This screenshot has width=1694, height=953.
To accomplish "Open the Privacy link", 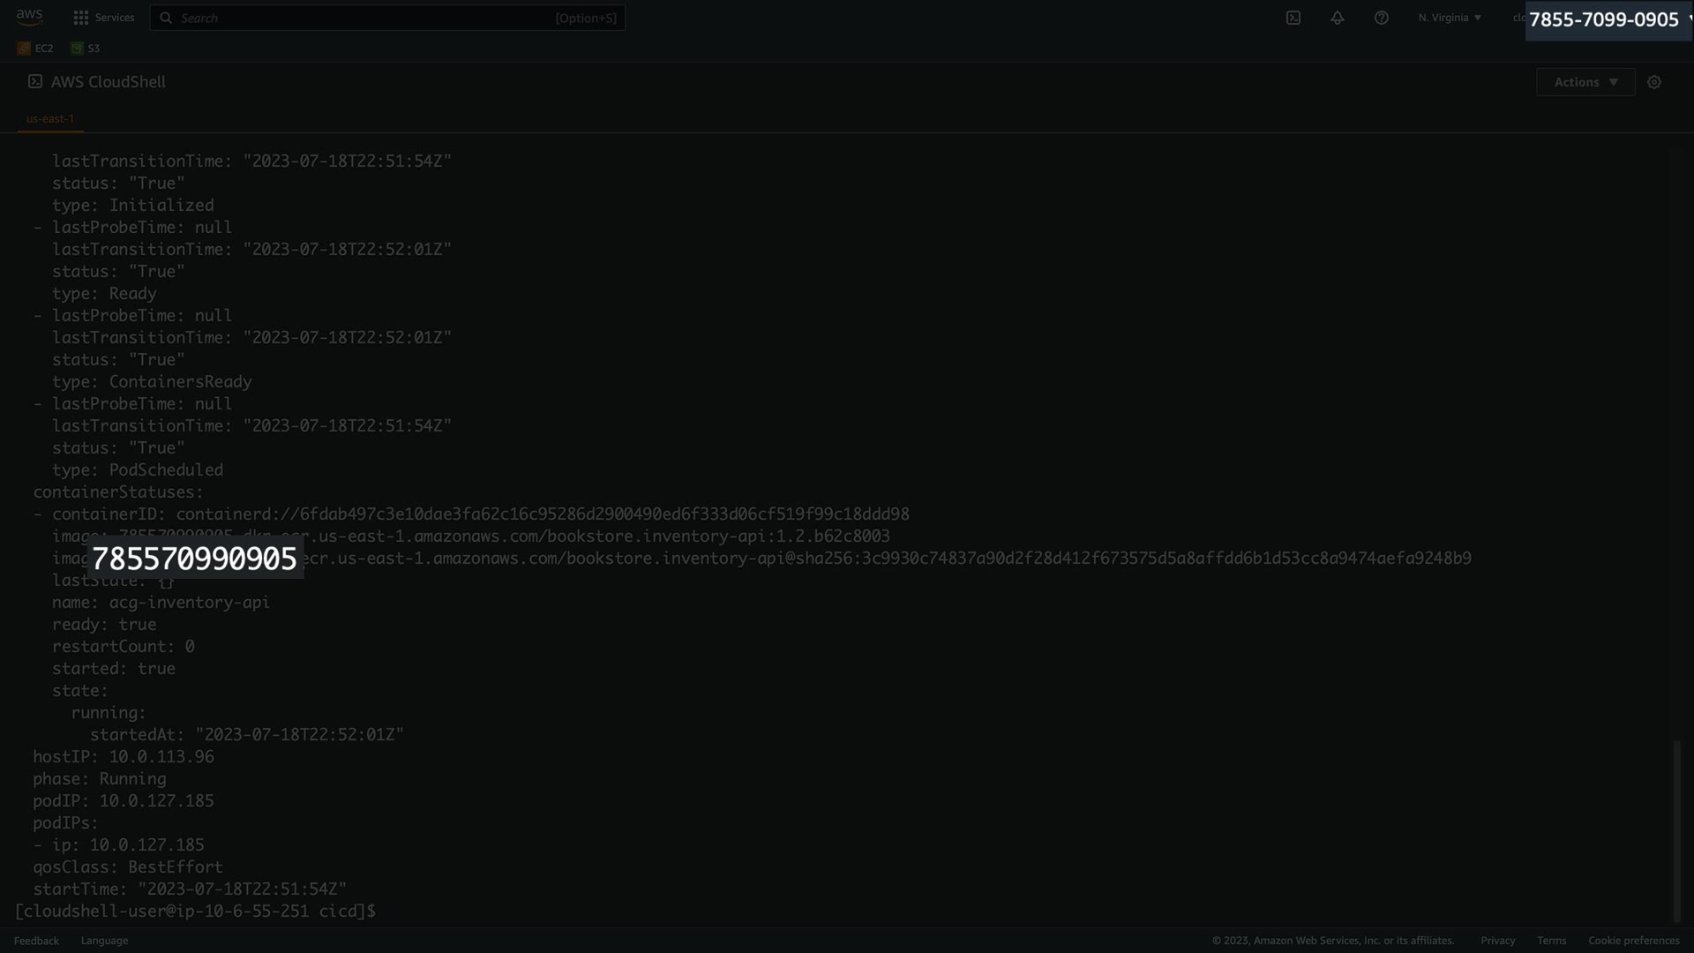I will (x=1497, y=941).
